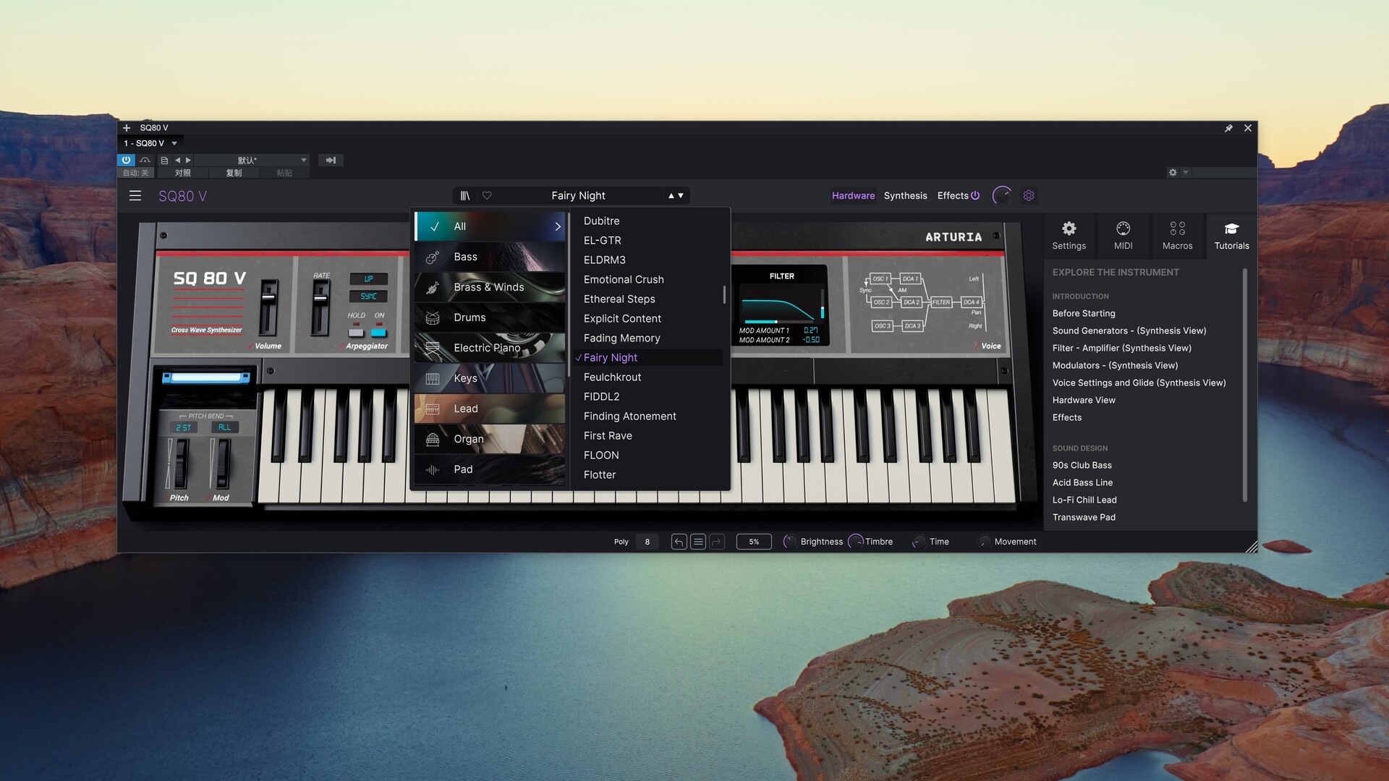Change pitch bend range 2 ST
The width and height of the screenshot is (1389, 781).
184,427
